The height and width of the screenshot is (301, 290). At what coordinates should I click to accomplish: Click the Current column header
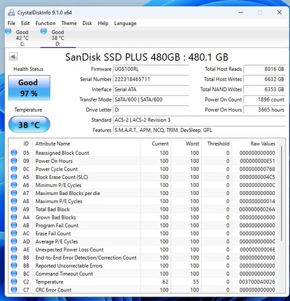coord(155,144)
